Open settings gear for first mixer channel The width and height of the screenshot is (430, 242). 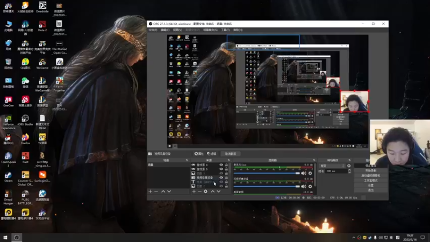click(x=310, y=173)
